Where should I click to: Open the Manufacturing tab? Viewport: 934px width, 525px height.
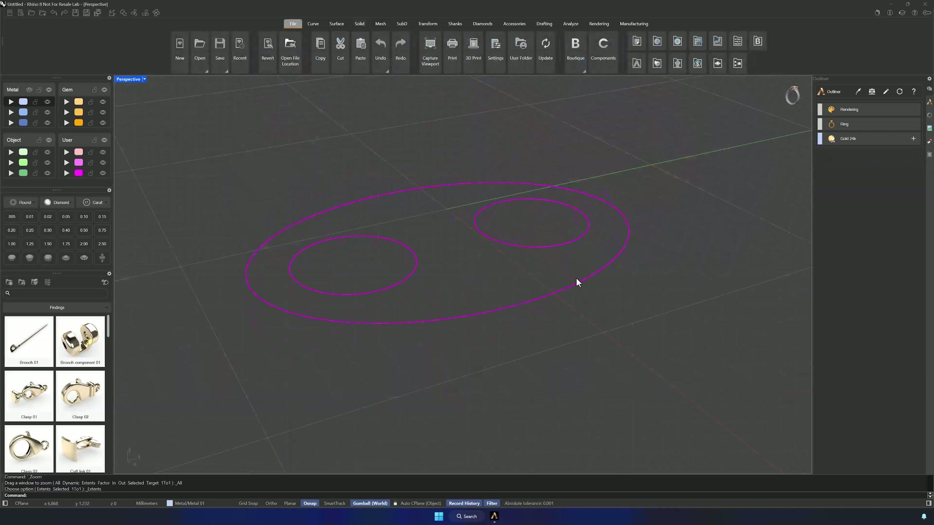tap(634, 24)
